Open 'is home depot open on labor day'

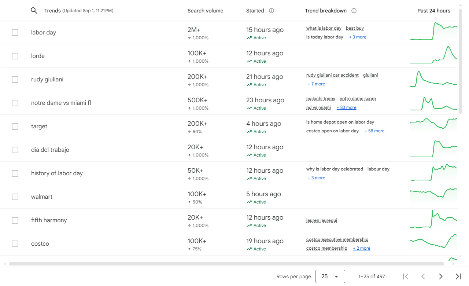pyautogui.click(x=340, y=122)
